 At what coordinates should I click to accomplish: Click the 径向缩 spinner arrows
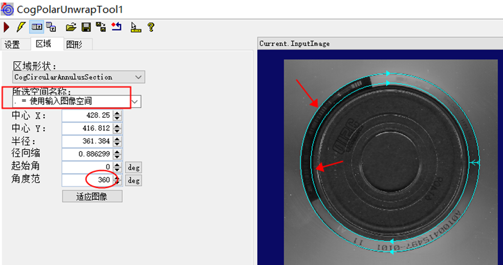(117, 154)
